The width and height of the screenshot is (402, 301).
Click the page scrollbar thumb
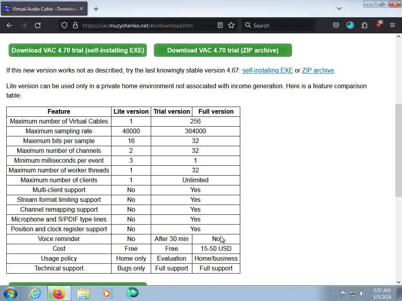click(398, 150)
